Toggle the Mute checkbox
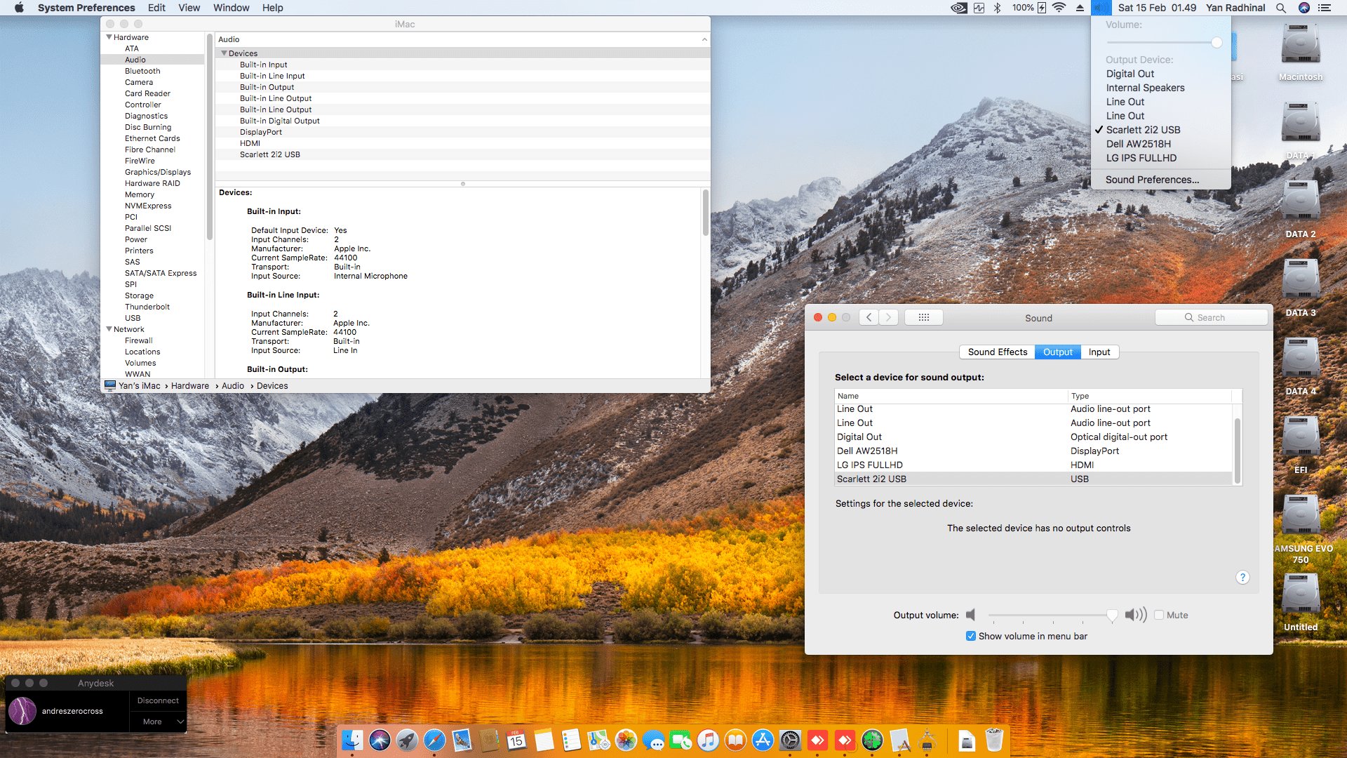The image size is (1347, 758). tap(1159, 615)
